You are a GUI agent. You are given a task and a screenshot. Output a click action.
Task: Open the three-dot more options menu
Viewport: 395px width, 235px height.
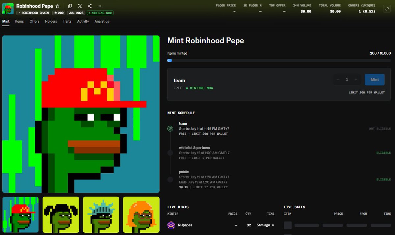[x=99, y=6]
